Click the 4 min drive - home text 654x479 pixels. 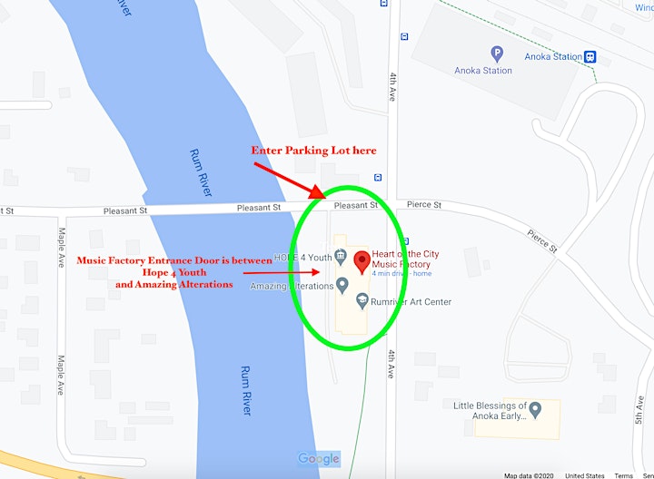(x=401, y=274)
